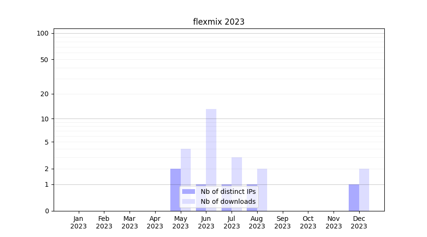Click the chart title flexmix 2023
Viewport: 427px width, 237px height.
point(219,22)
